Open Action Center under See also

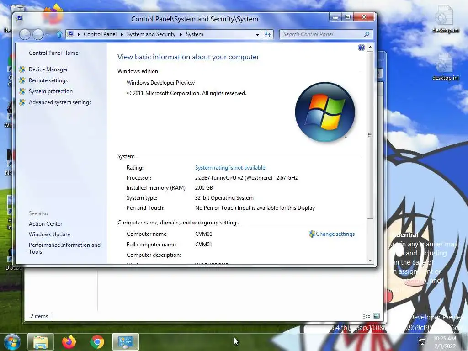(x=45, y=224)
